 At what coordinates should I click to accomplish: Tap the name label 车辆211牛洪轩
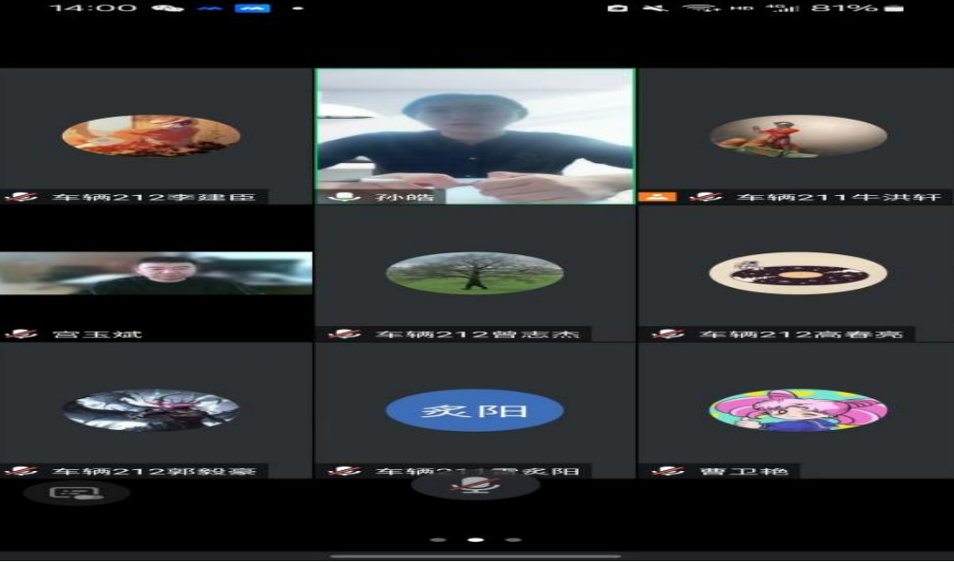click(x=837, y=198)
